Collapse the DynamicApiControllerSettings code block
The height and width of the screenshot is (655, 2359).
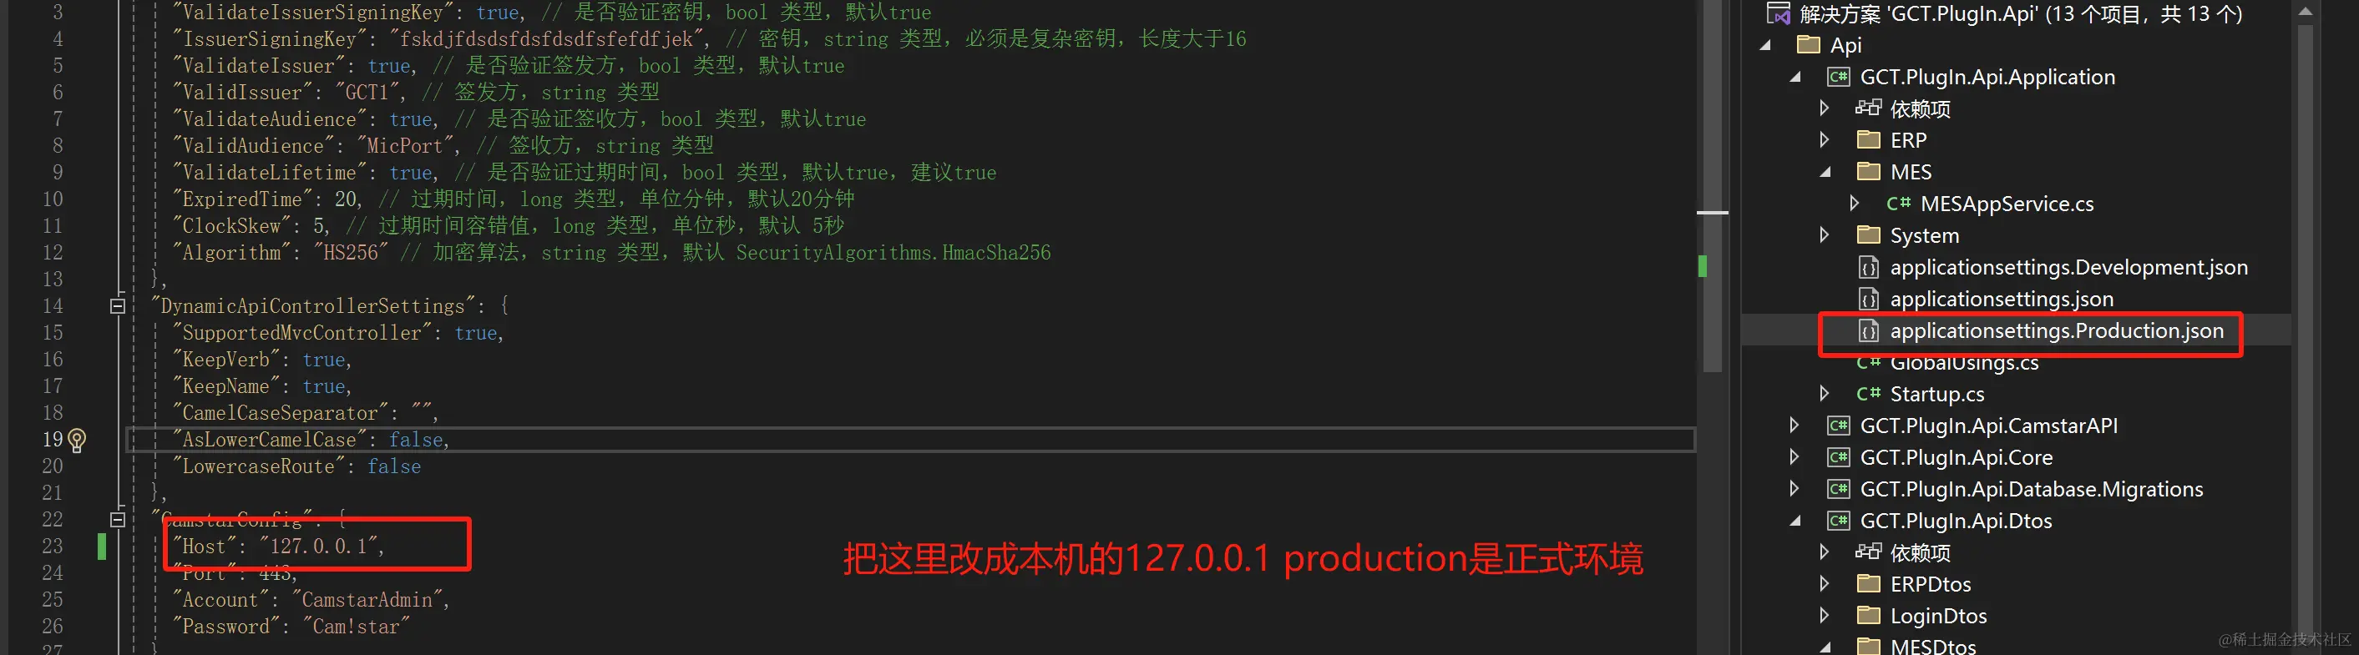pos(117,306)
